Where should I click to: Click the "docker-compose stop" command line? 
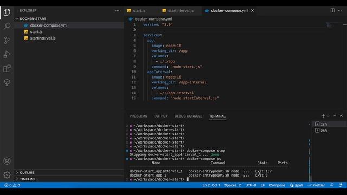(205, 151)
